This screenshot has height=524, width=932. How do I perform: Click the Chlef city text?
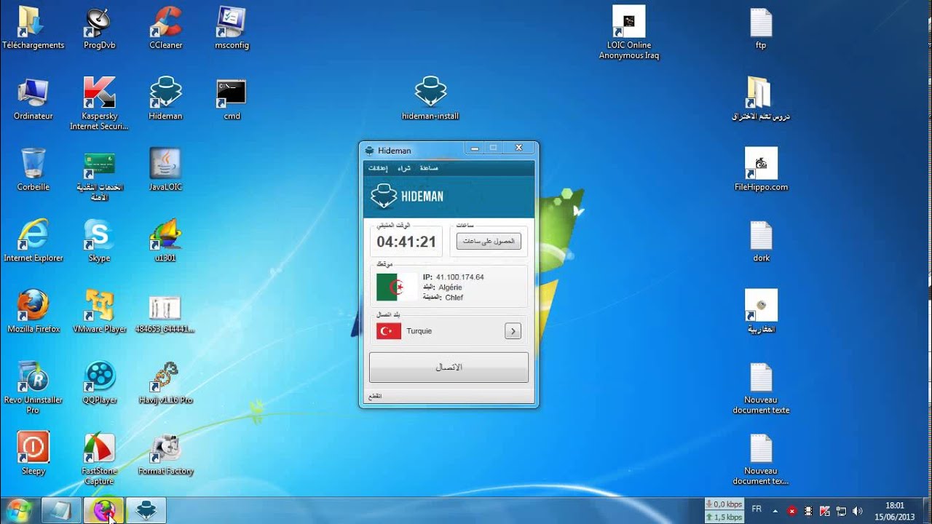point(454,297)
